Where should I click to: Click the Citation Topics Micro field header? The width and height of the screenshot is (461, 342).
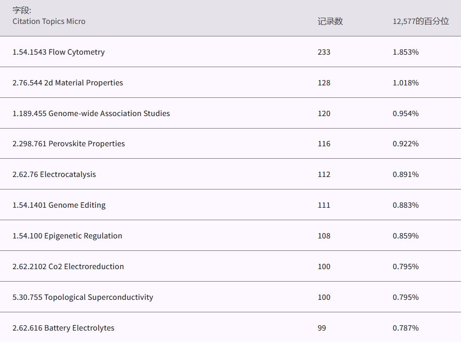(49, 21)
